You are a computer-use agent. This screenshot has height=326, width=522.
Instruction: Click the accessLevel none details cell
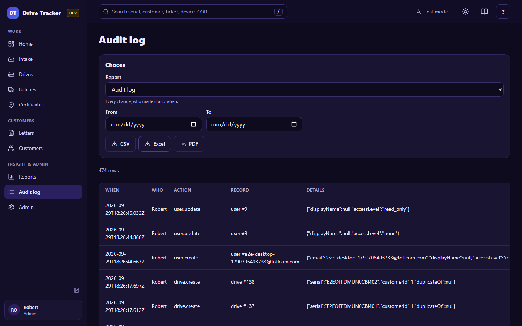[x=353, y=233]
